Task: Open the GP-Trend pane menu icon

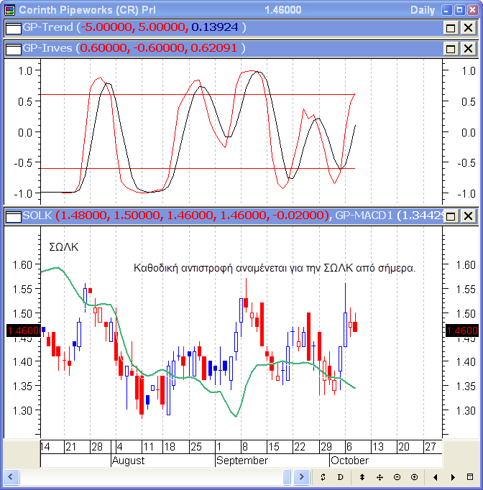Action: (13, 28)
